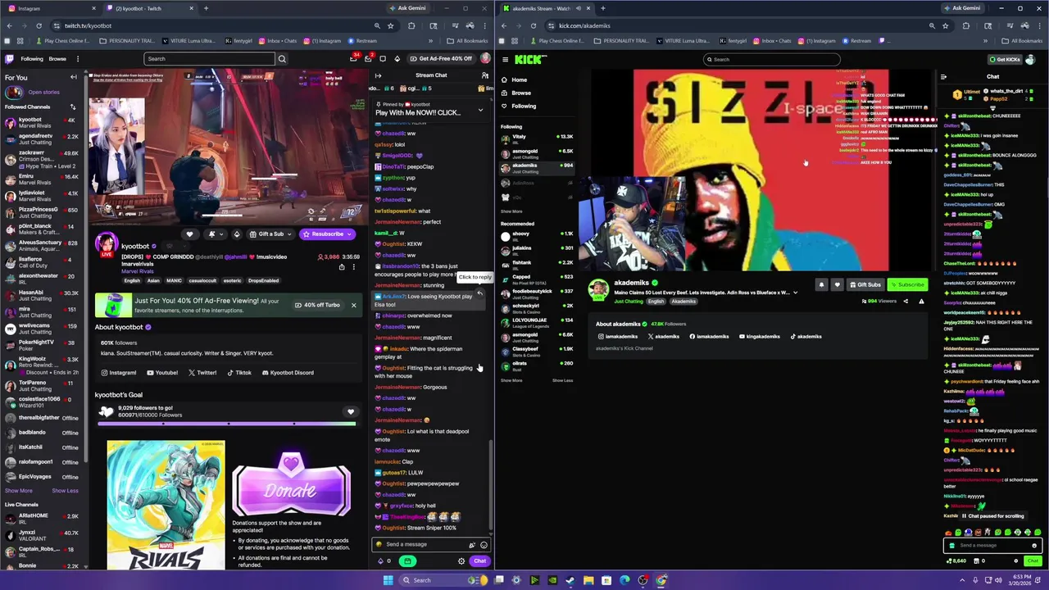The width and height of the screenshot is (1049, 590).
Task: Open Kick Home in sidebar
Action: [x=519, y=79]
